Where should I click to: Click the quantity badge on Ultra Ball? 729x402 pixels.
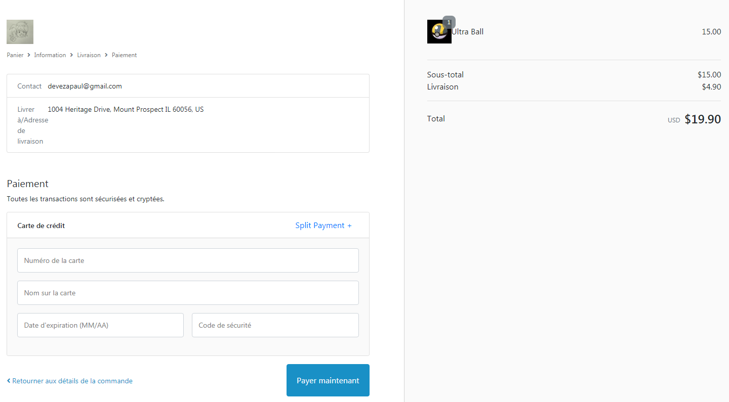[x=449, y=22]
